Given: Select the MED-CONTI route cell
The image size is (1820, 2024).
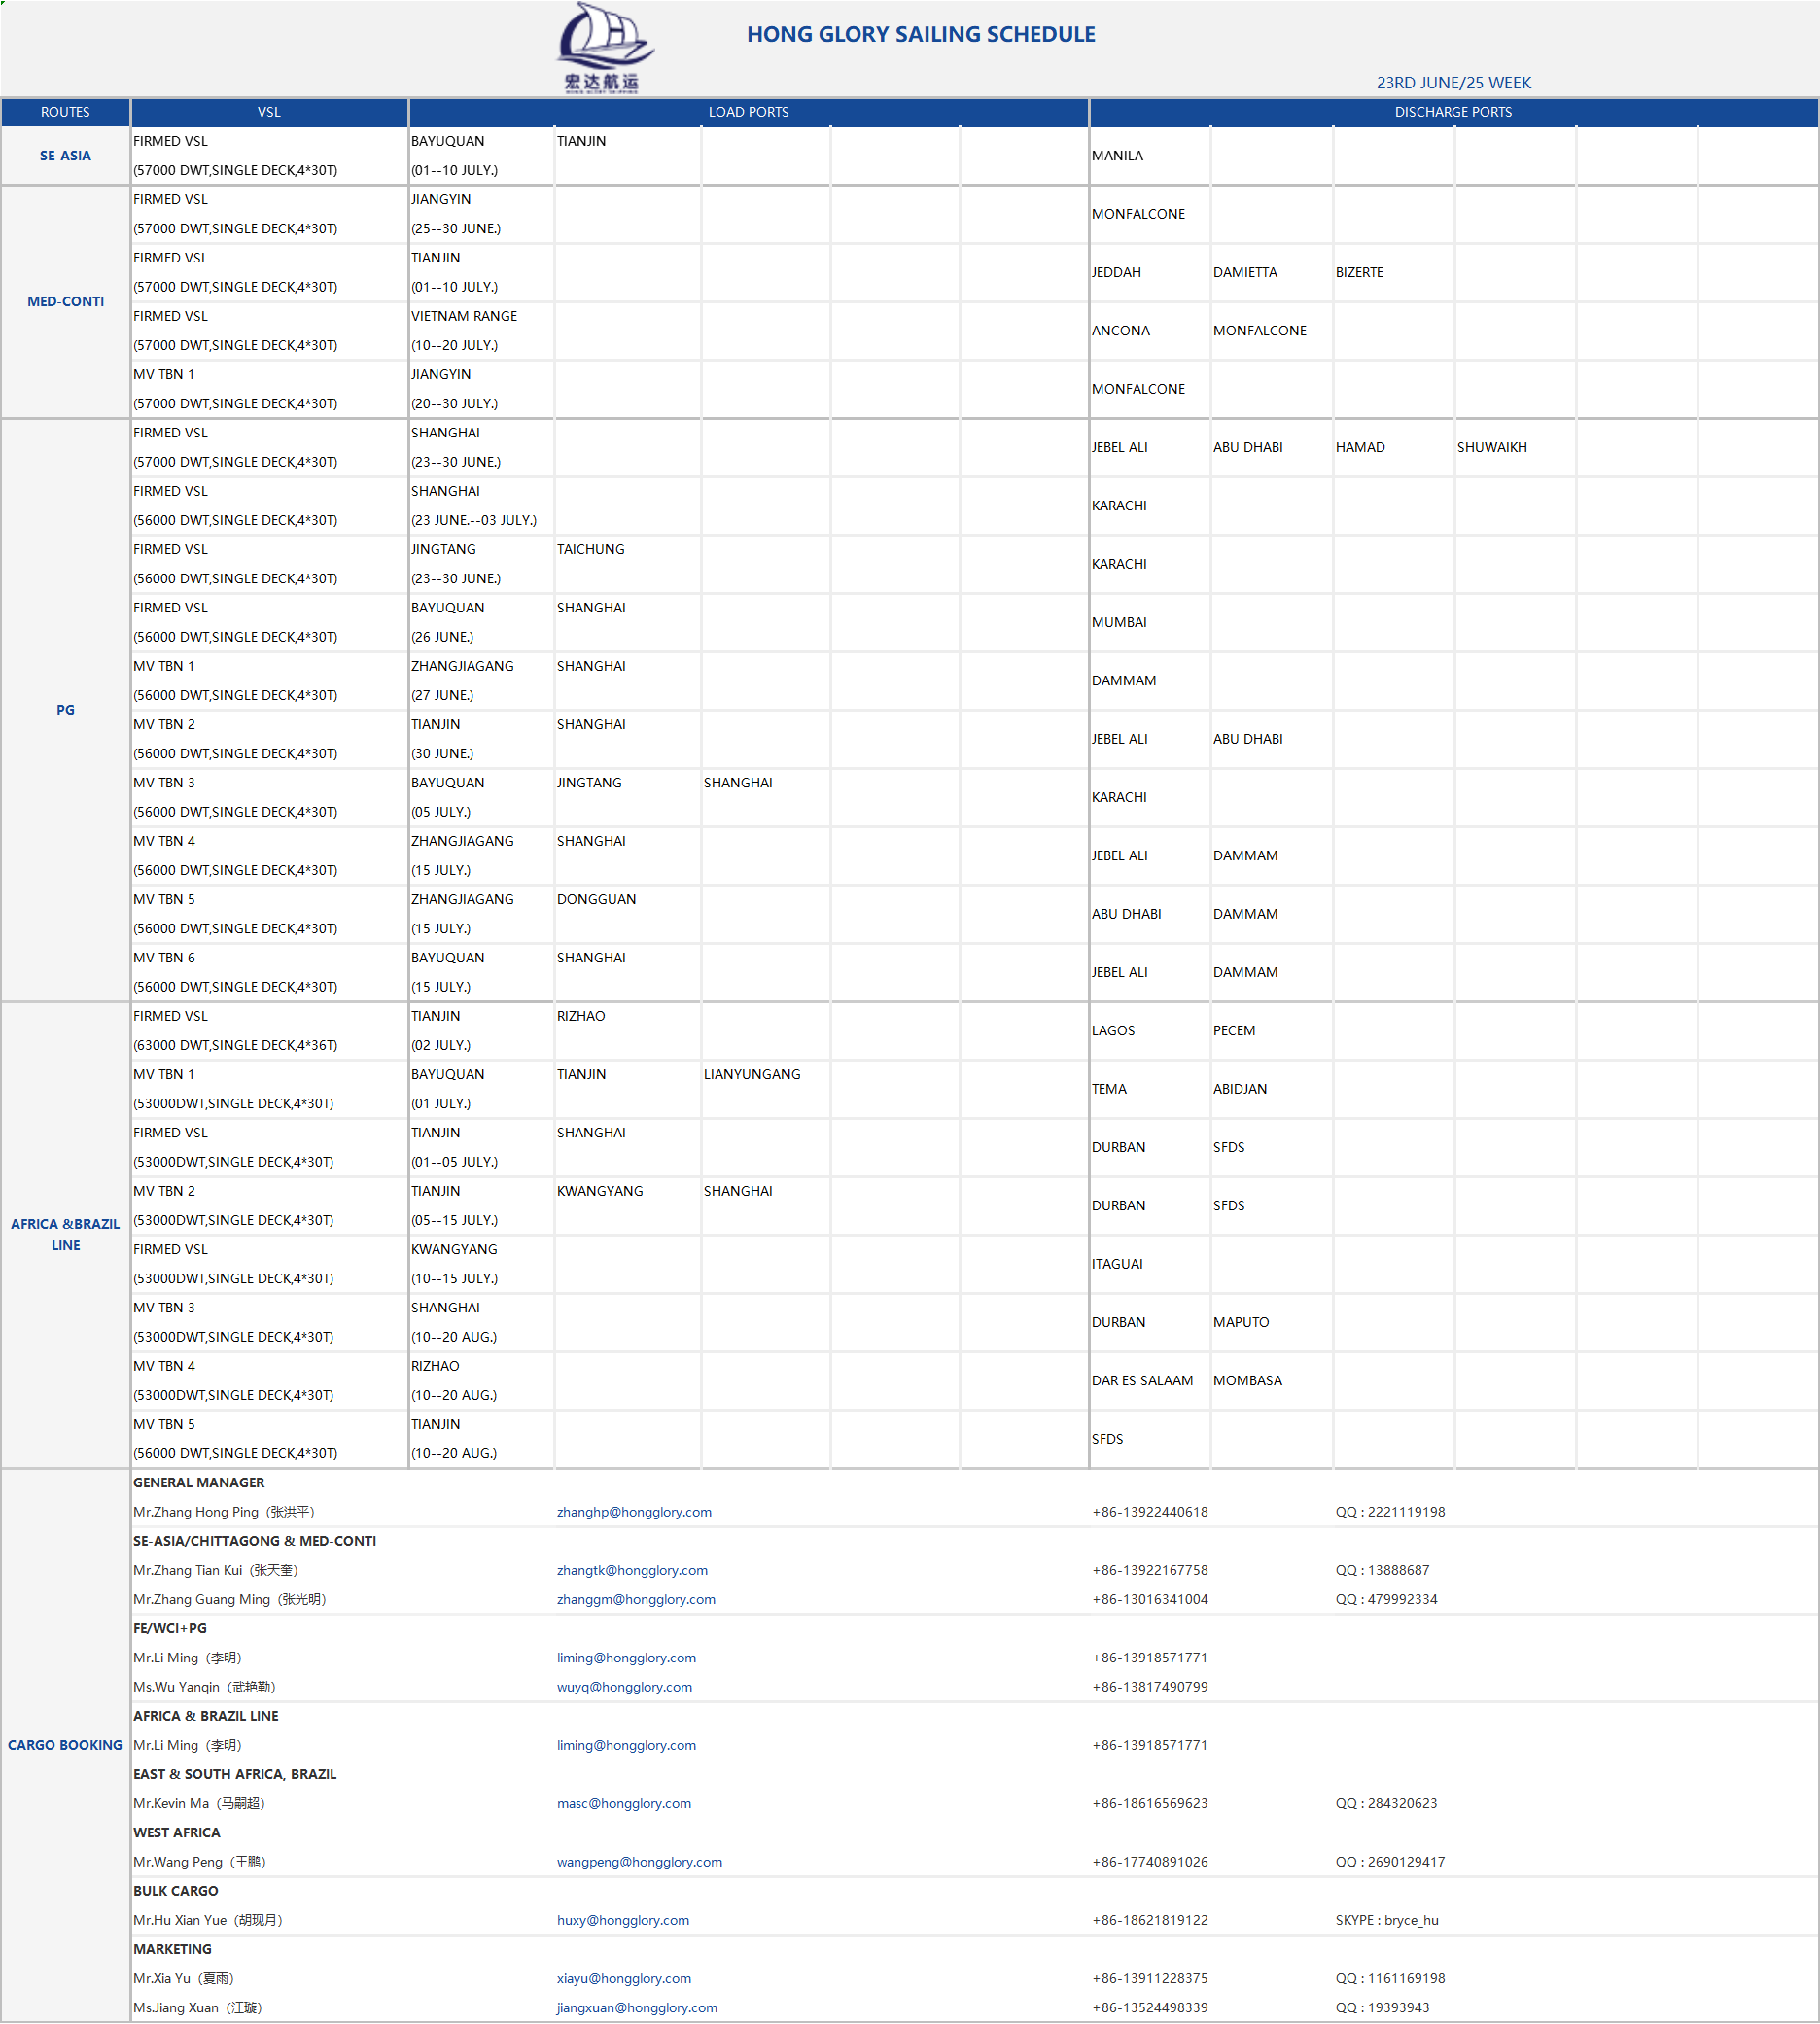Looking at the screenshot, I should click(x=65, y=302).
